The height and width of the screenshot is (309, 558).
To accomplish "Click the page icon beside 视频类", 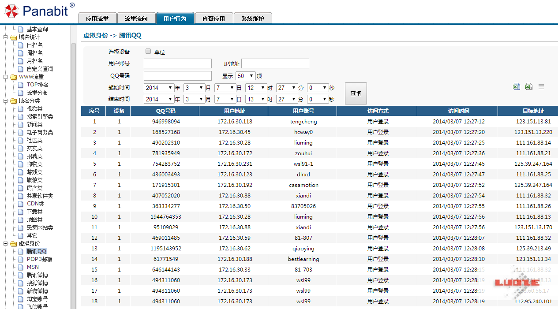I will pyautogui.click(x=20, y=108).
